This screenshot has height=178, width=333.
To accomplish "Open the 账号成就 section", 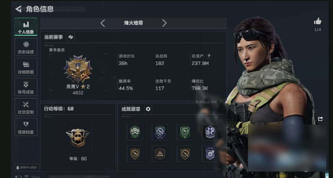I will point(26,87).
